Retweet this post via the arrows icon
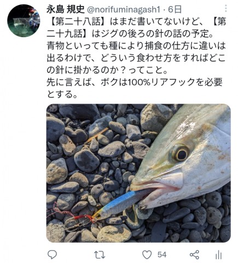The width and height of the screenshot is (238, 263). (100, 255)
